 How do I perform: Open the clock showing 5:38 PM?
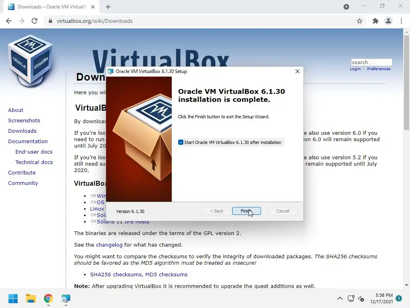(381, 298)
